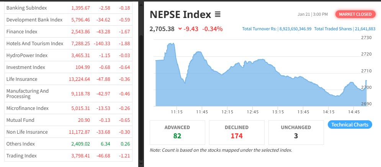
Task: Open Hotels And Tourism Index
Action: 35,44
